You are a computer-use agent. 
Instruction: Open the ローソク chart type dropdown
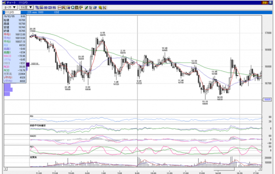[x=10, y=7]
